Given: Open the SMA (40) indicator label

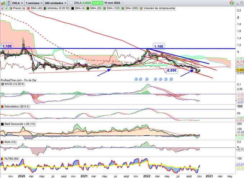Looking at the screenshot, I should [36, 8].
